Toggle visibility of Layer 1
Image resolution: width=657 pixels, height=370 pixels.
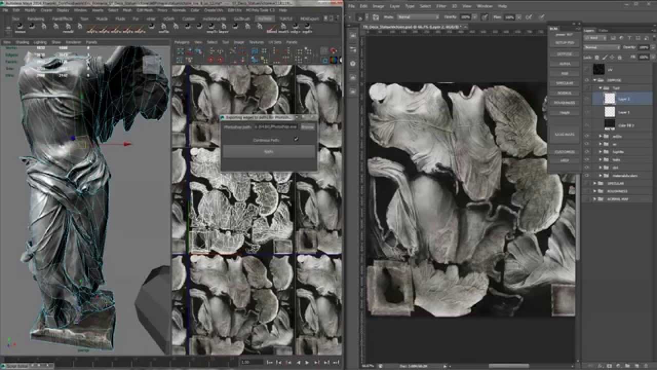[x=587, y=112]
